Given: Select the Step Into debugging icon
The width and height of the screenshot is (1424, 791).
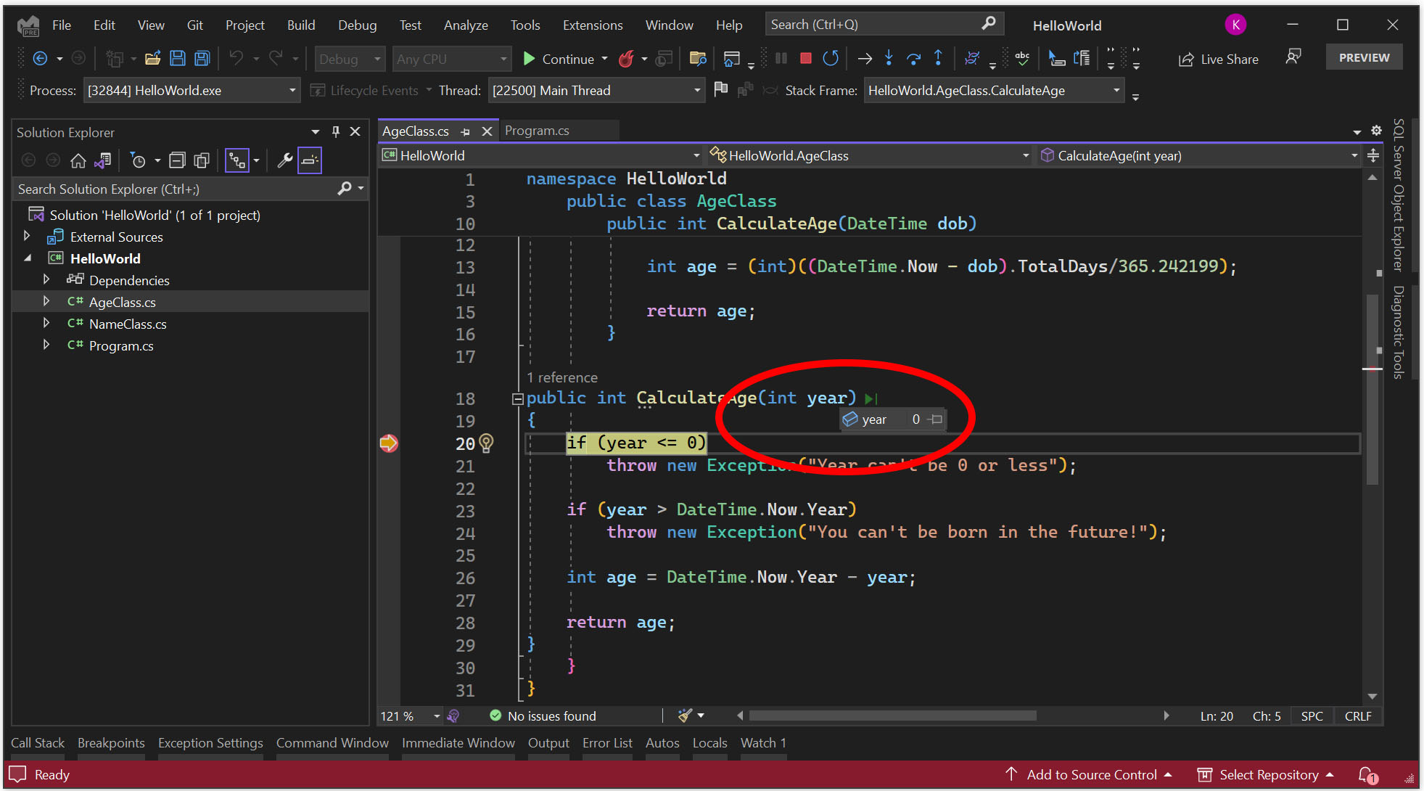Looking at the screenshot, I should point(889,58).
